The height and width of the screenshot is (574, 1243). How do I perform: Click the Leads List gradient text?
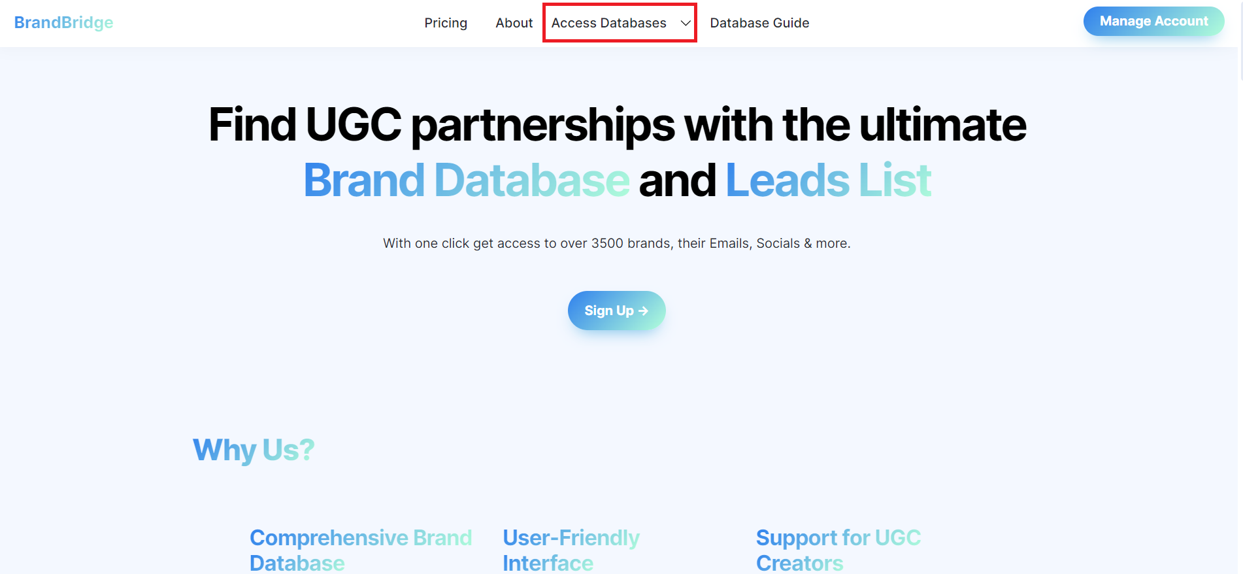(828, 180)
